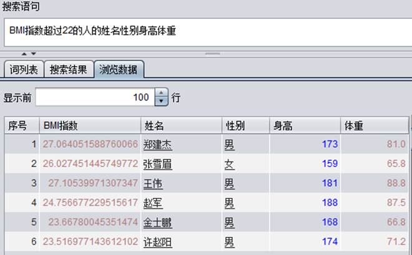The image size is (412, 255).
Task: Switch to the 词列表 tab
Action: pos(24,69)
